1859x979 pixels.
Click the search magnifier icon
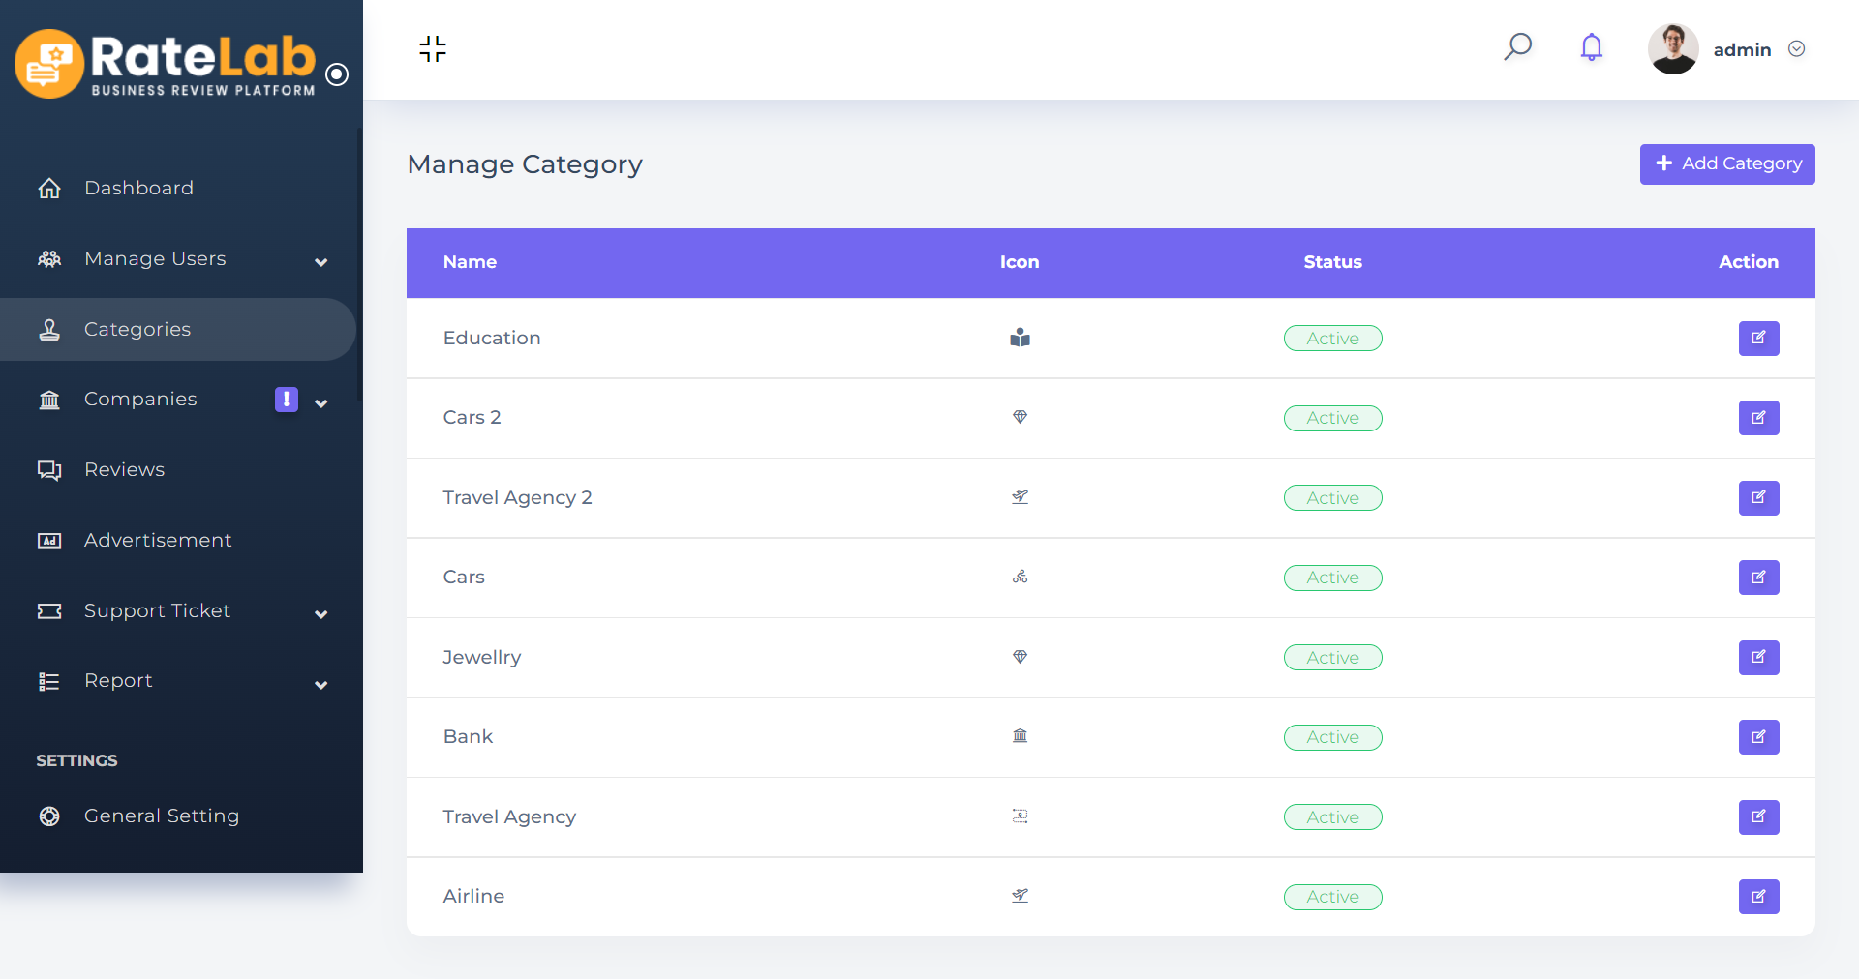(x=1517, y=47)
